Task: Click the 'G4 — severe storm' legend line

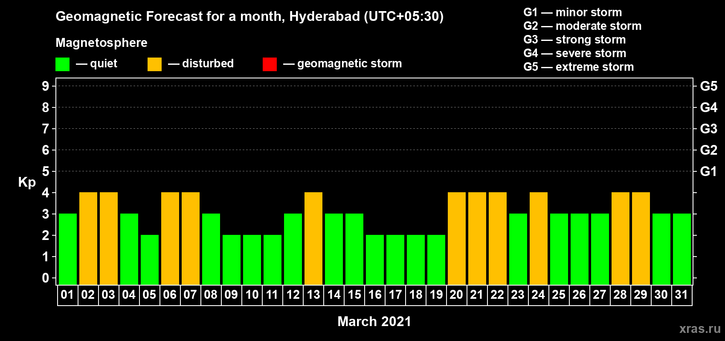Action: (x=574, y=53)
